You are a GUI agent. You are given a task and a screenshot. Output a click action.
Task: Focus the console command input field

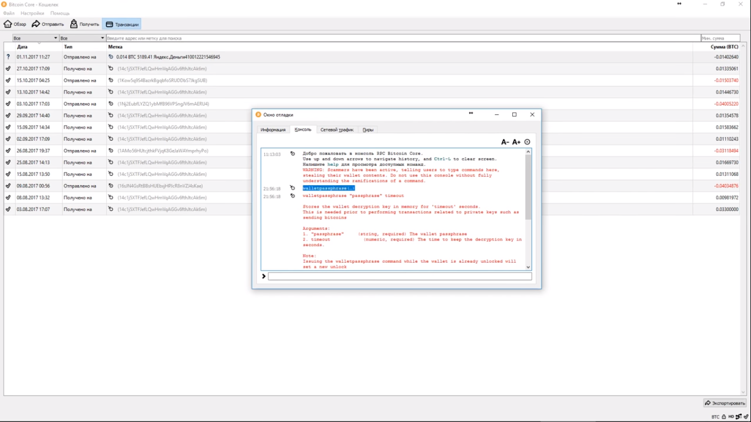click(x=400, y=276)
